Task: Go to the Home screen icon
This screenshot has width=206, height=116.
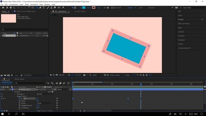Action: tap(3, 8)
